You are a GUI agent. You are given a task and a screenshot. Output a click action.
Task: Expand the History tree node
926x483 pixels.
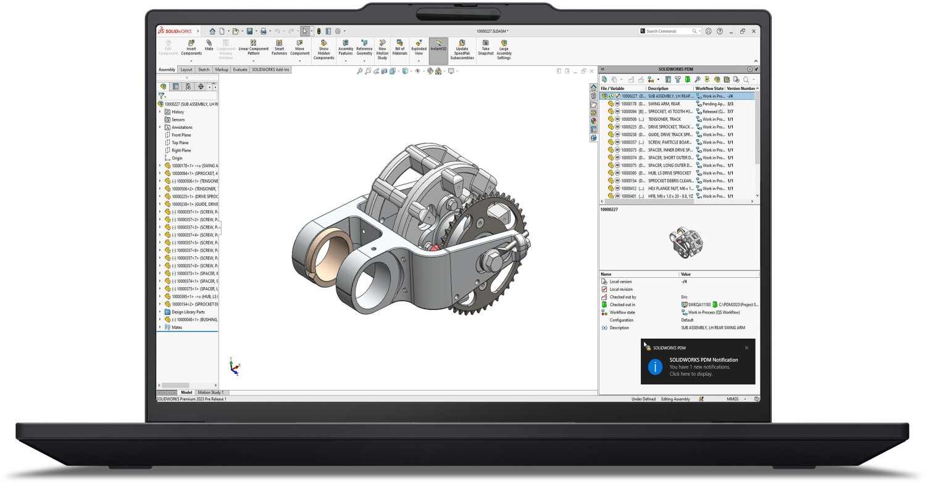160,112
